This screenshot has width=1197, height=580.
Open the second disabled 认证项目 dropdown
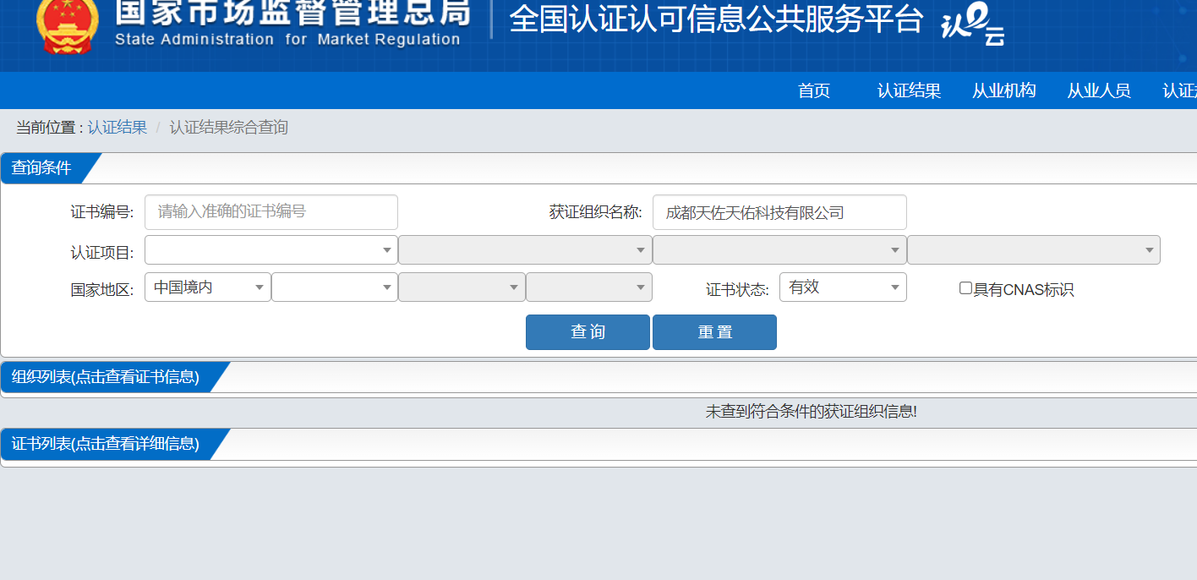pos(525,250)
